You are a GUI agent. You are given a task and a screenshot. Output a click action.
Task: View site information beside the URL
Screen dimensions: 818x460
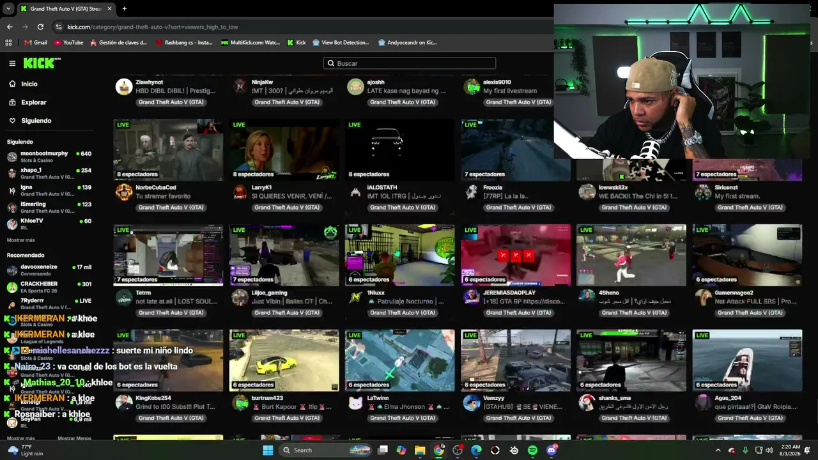[59, 27]
